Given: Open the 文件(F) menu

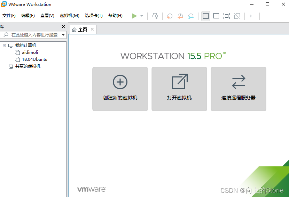Looking at the screenshot, I should (x=9, y=16).
